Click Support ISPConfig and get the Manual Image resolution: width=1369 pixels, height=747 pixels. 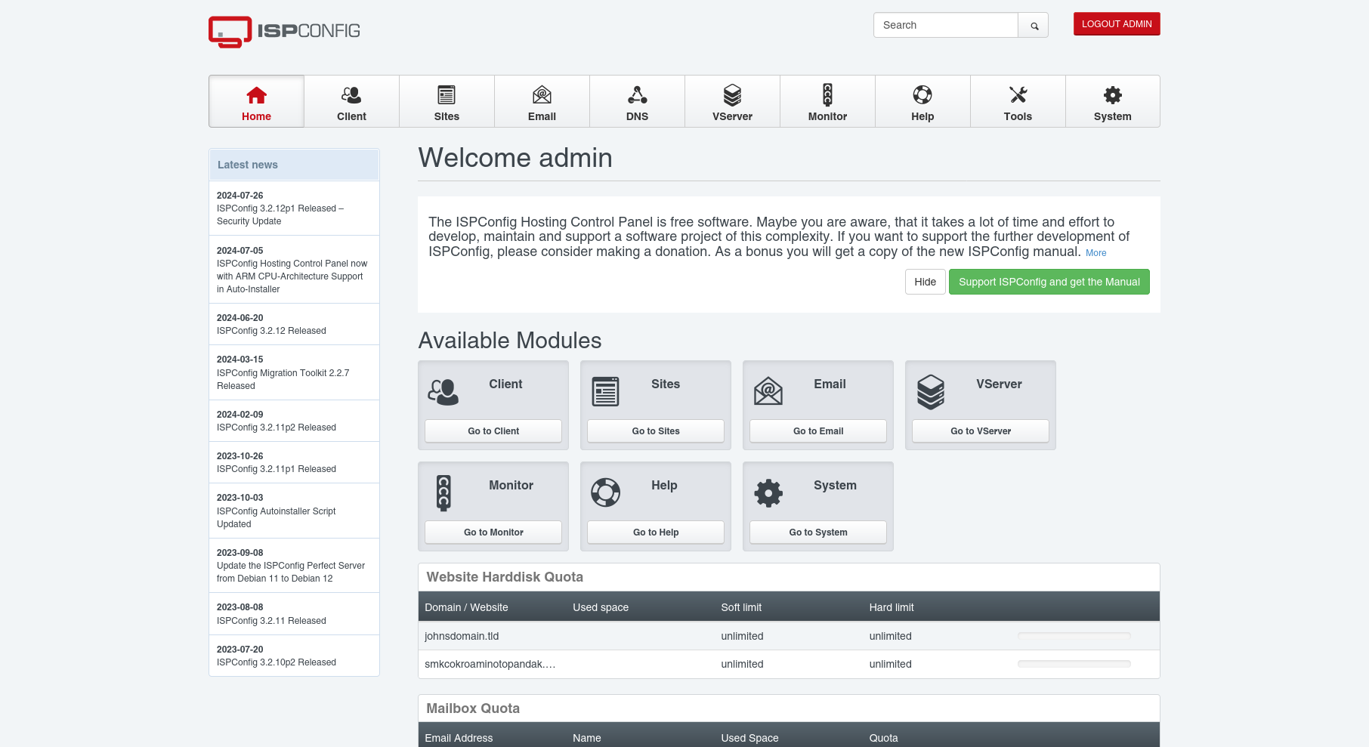click(1049, 282)
